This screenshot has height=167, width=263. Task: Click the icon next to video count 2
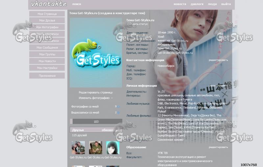click(118, 113)
